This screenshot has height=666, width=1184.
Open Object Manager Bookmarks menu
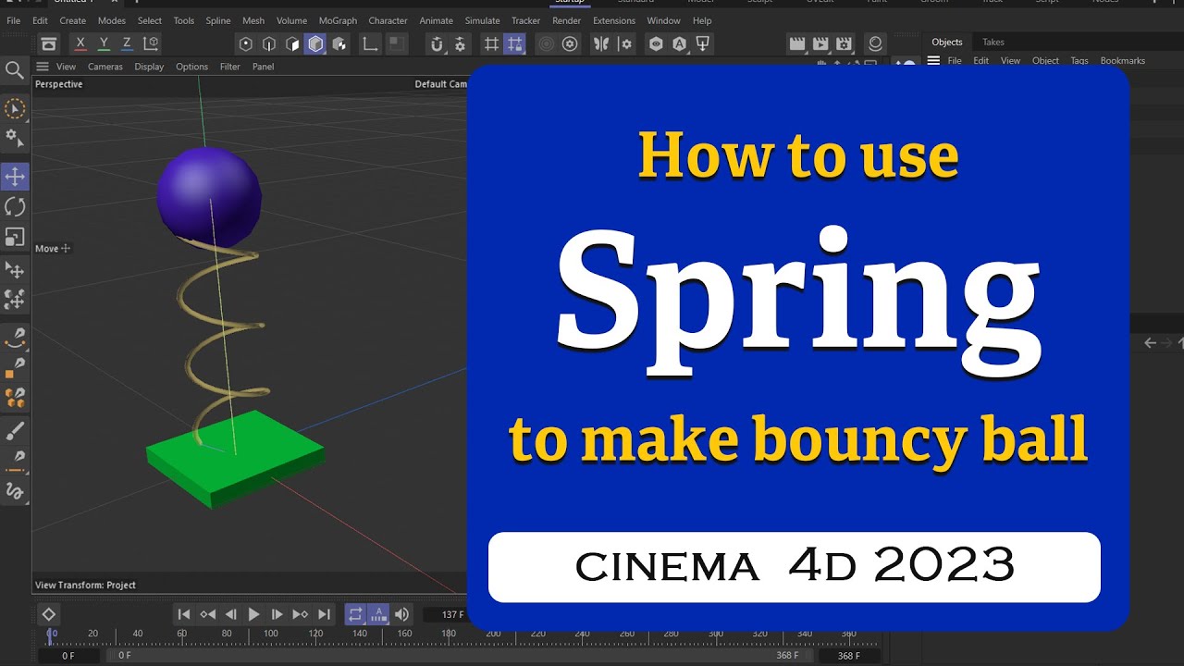pos(1123,60)
